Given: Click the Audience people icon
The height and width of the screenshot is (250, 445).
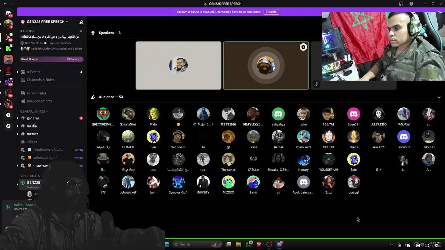Looking at the screenshot, I should coord(93,97).
